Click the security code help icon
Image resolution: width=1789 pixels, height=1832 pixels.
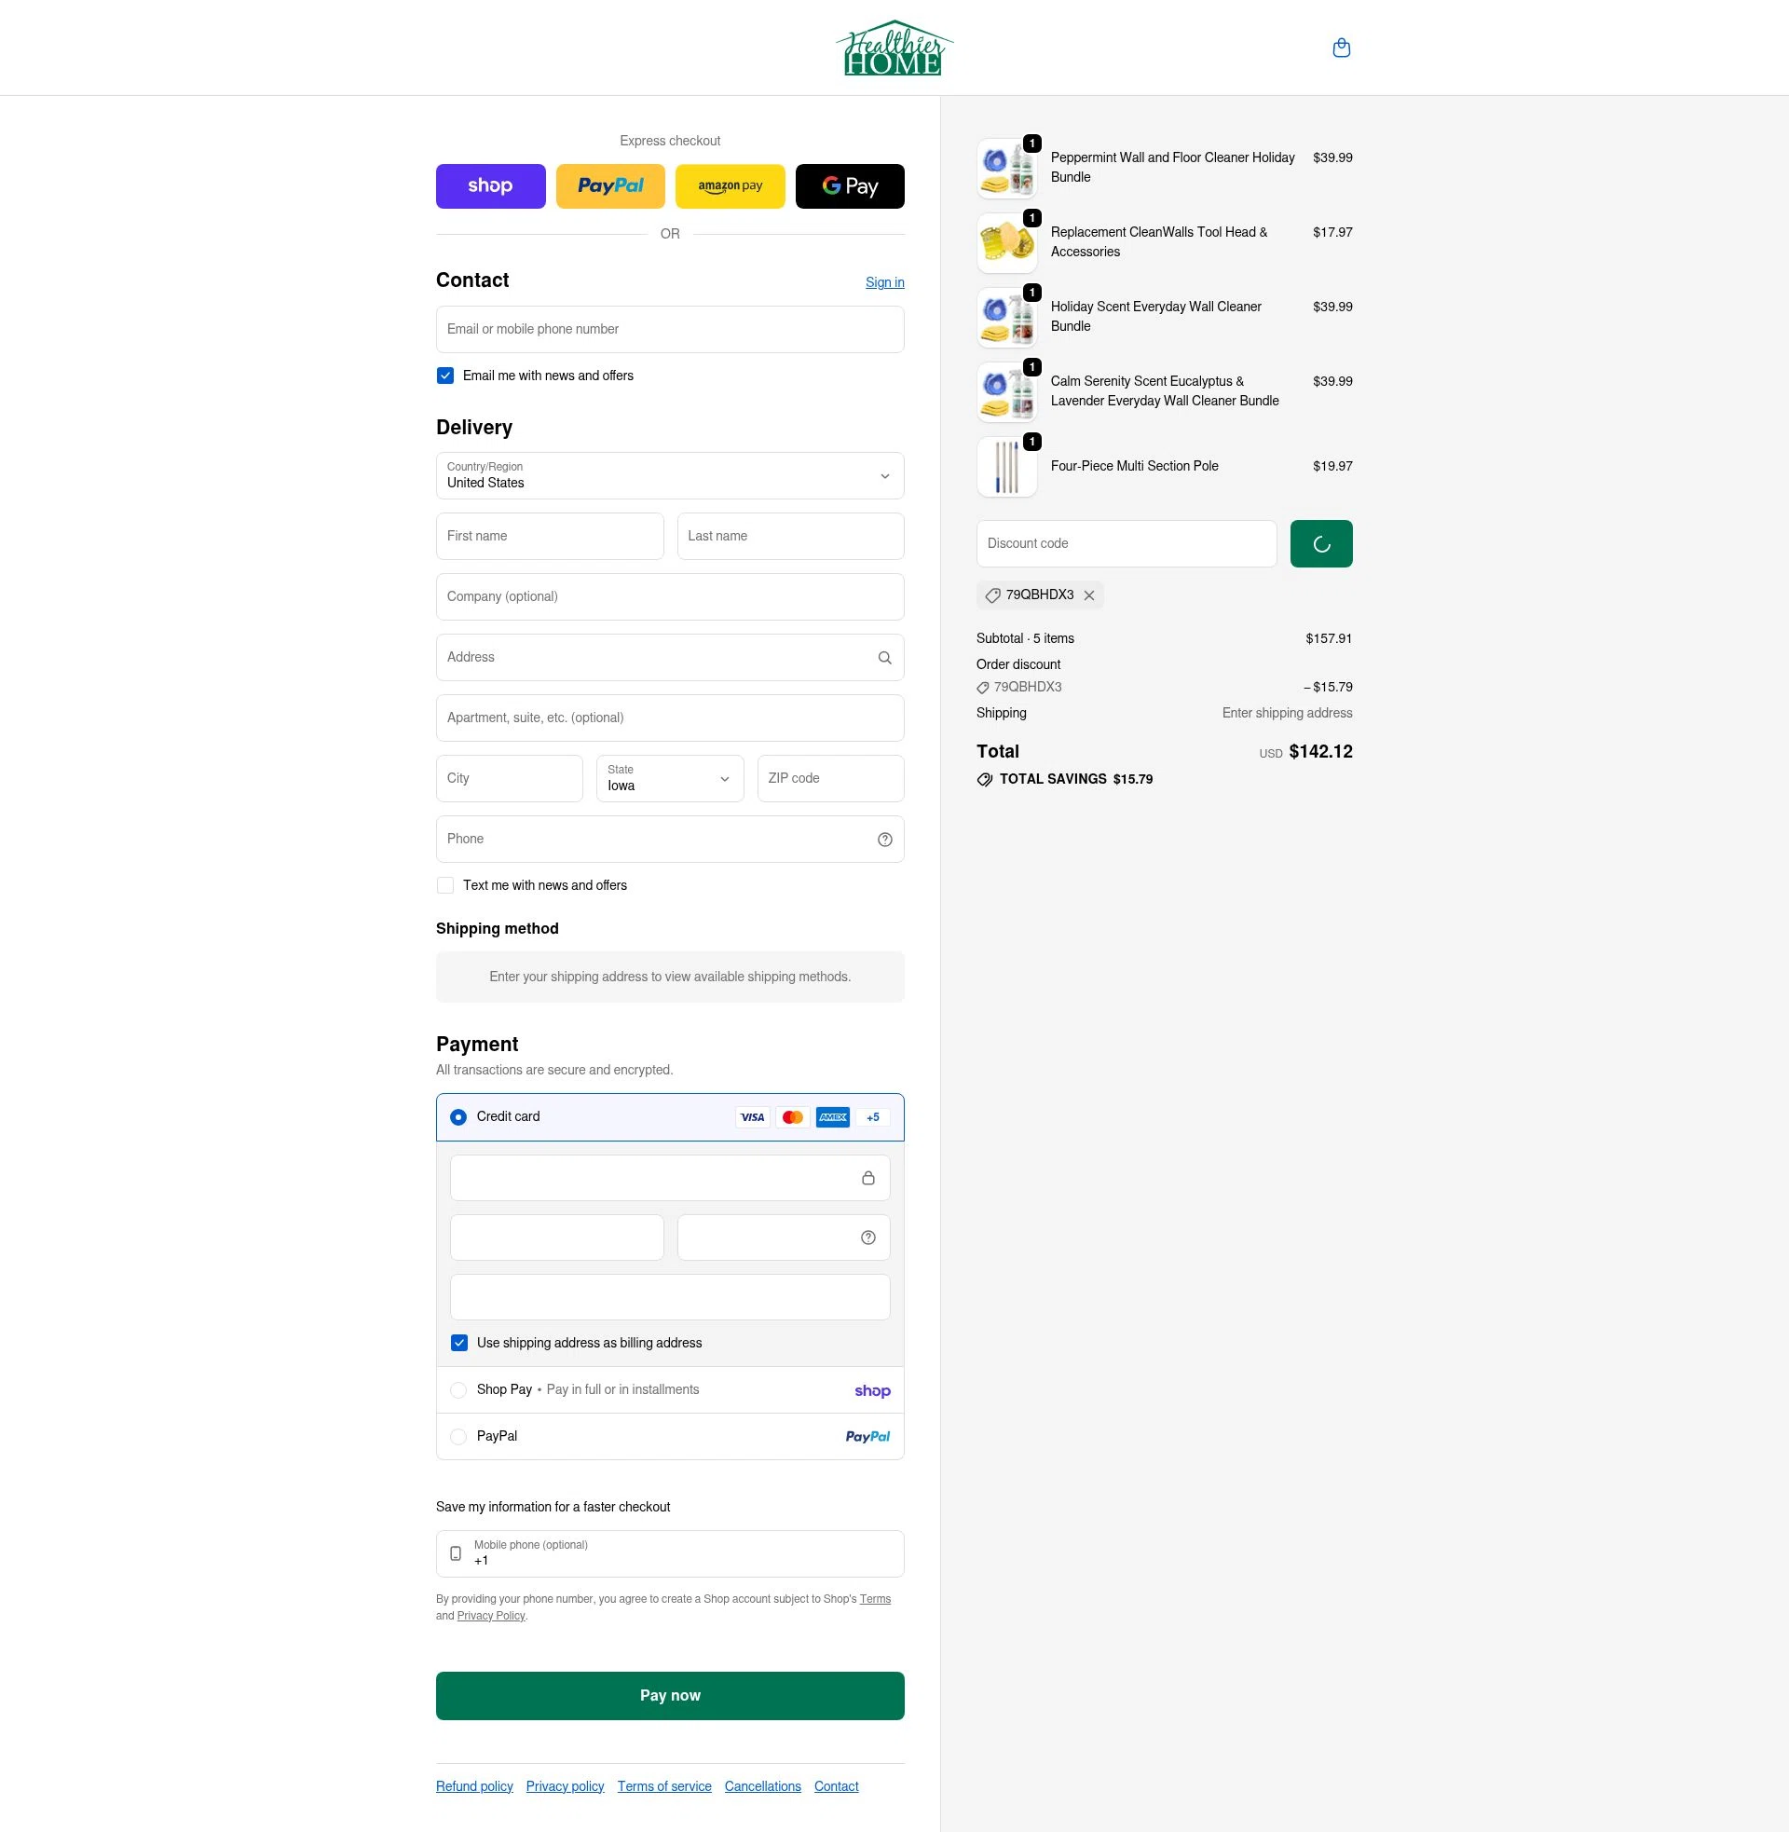tap(867, 1237)
